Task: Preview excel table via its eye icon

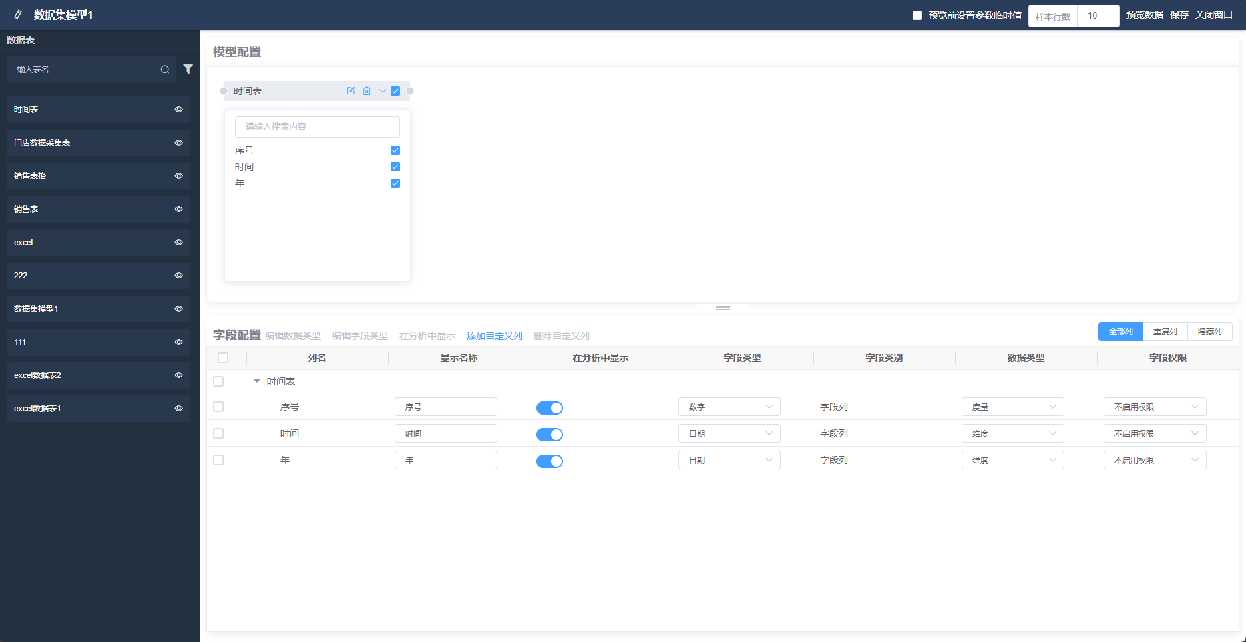Action: pyautogui.click(x=178, y=243)
